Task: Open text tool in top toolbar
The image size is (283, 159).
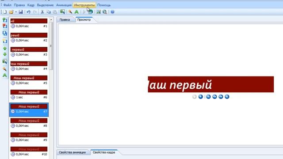Action: click(x=76, y=12)
